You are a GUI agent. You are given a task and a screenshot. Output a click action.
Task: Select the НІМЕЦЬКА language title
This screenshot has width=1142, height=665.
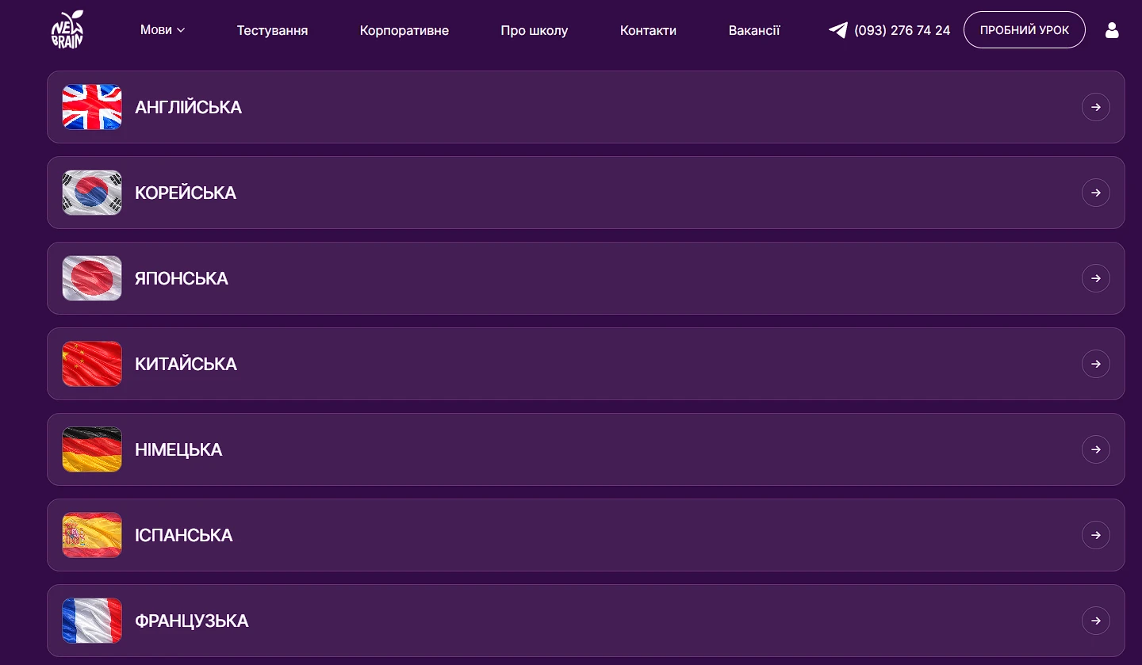click(178, 449)
